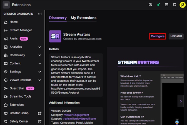Click the CREATOR DASHBOARD heading
This screenshot has width=187, height=125.
pos(18,14)
